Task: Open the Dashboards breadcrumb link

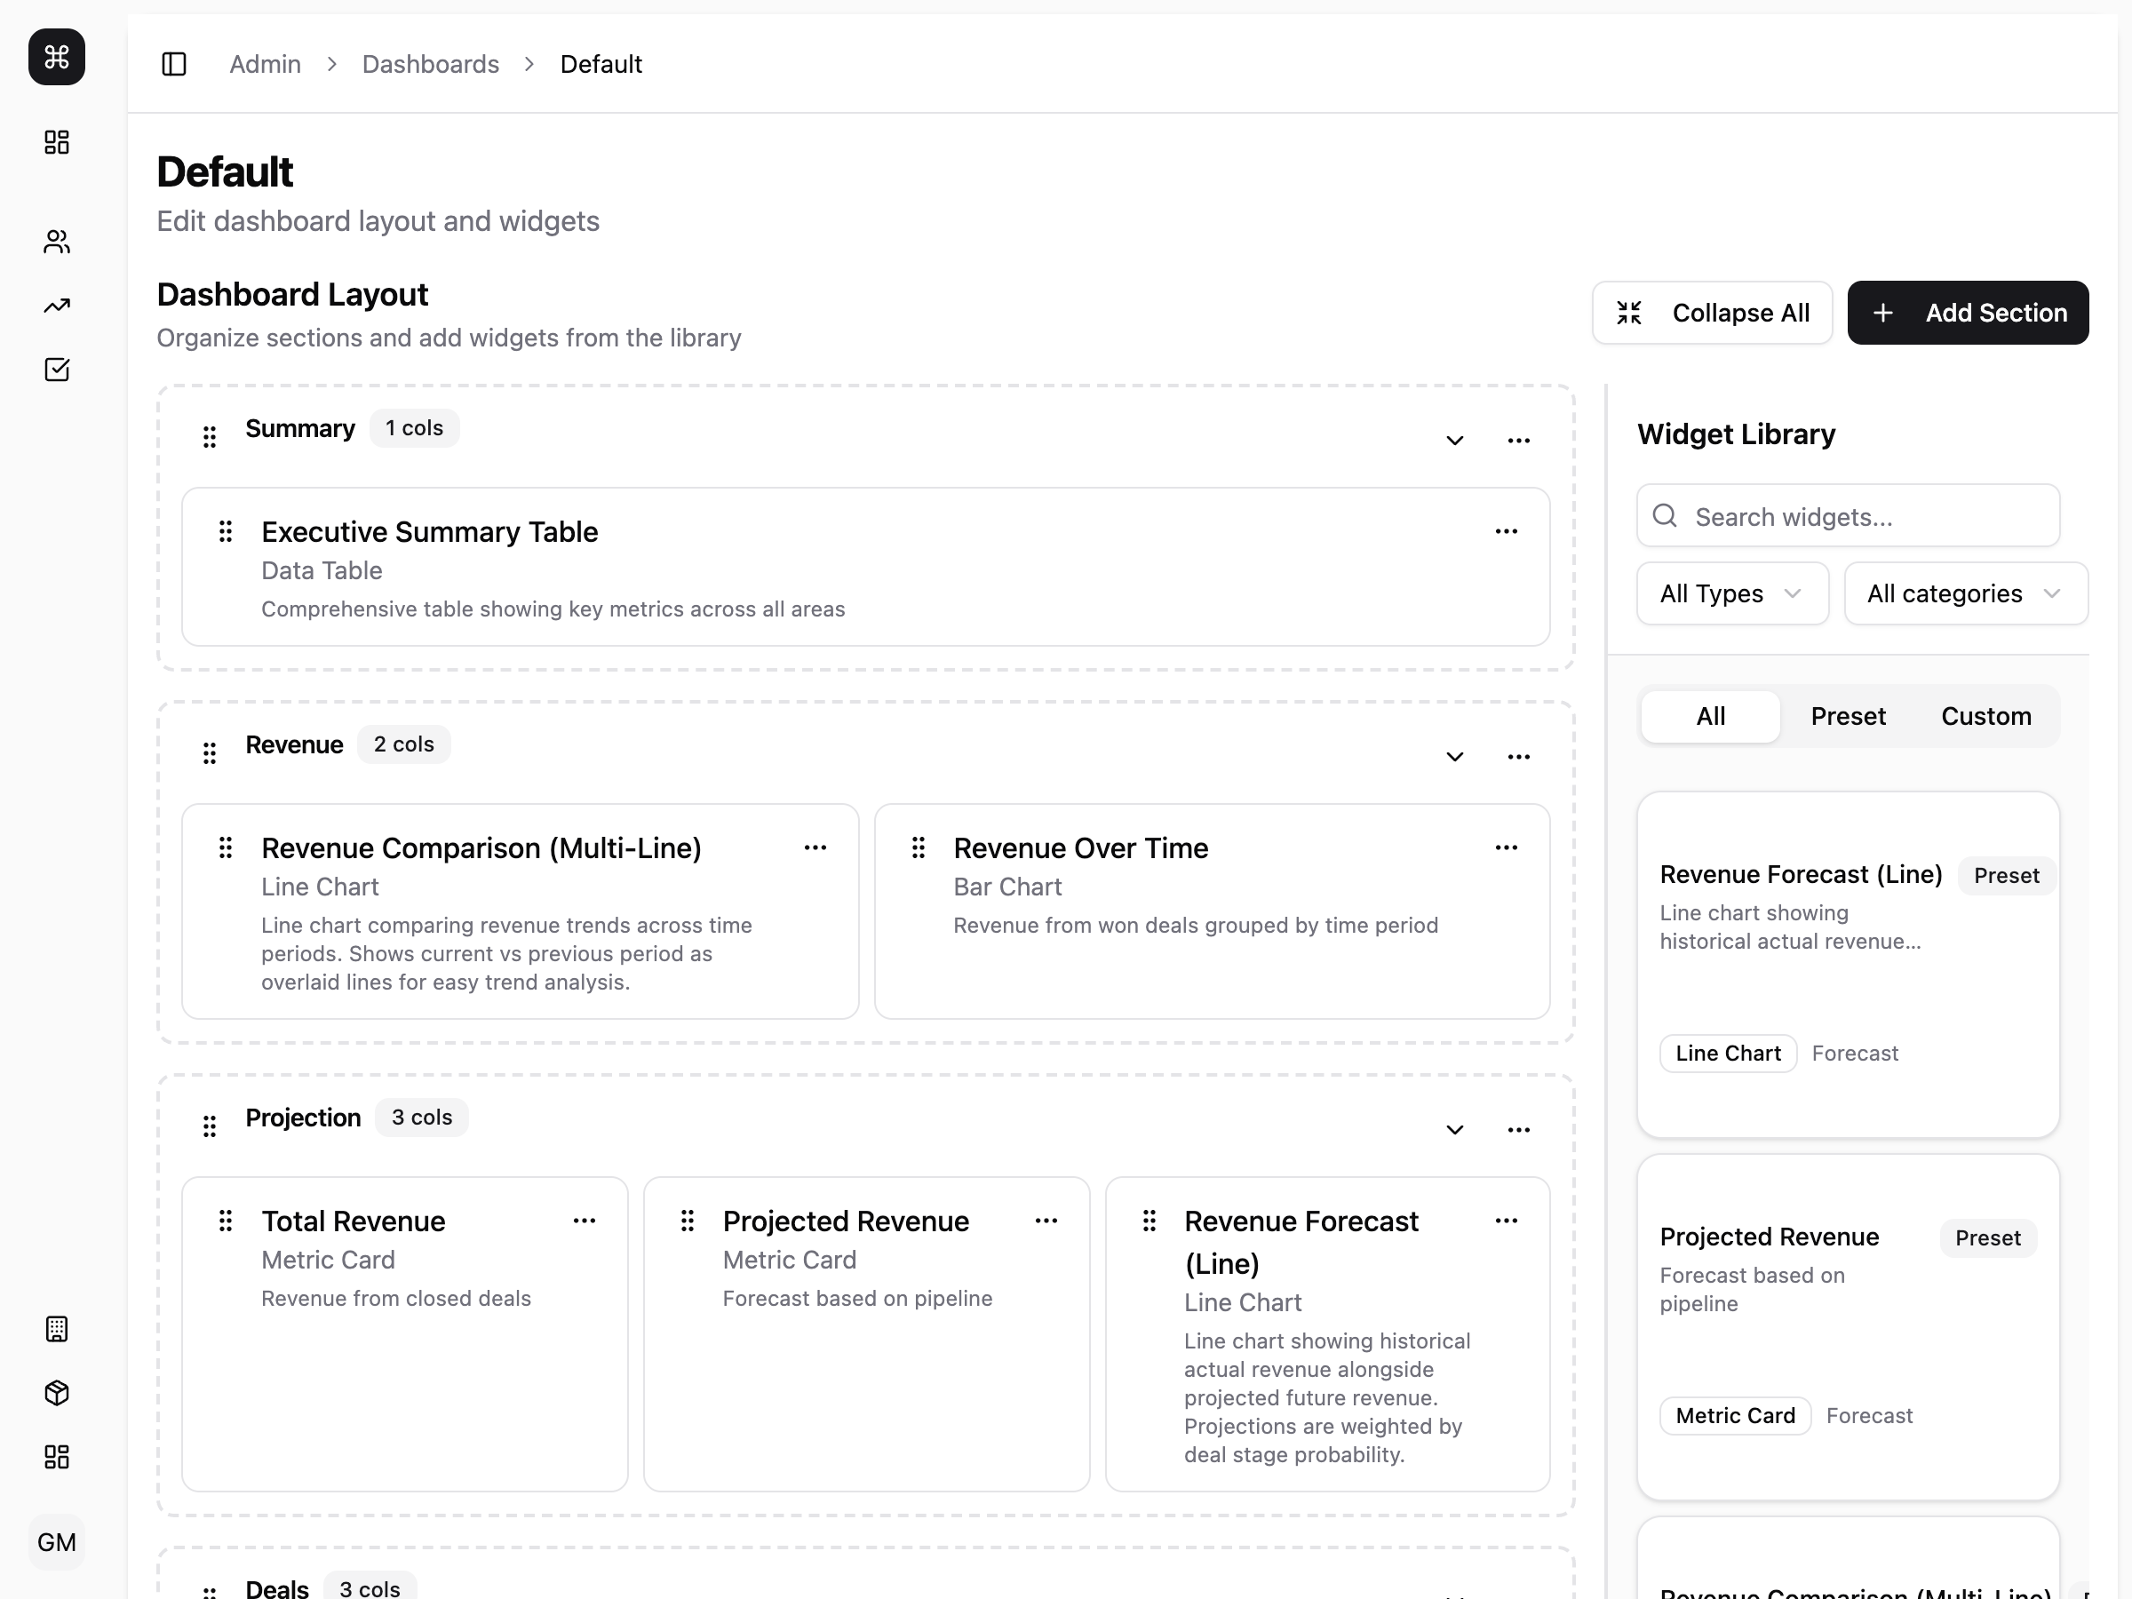Action: 431,64
